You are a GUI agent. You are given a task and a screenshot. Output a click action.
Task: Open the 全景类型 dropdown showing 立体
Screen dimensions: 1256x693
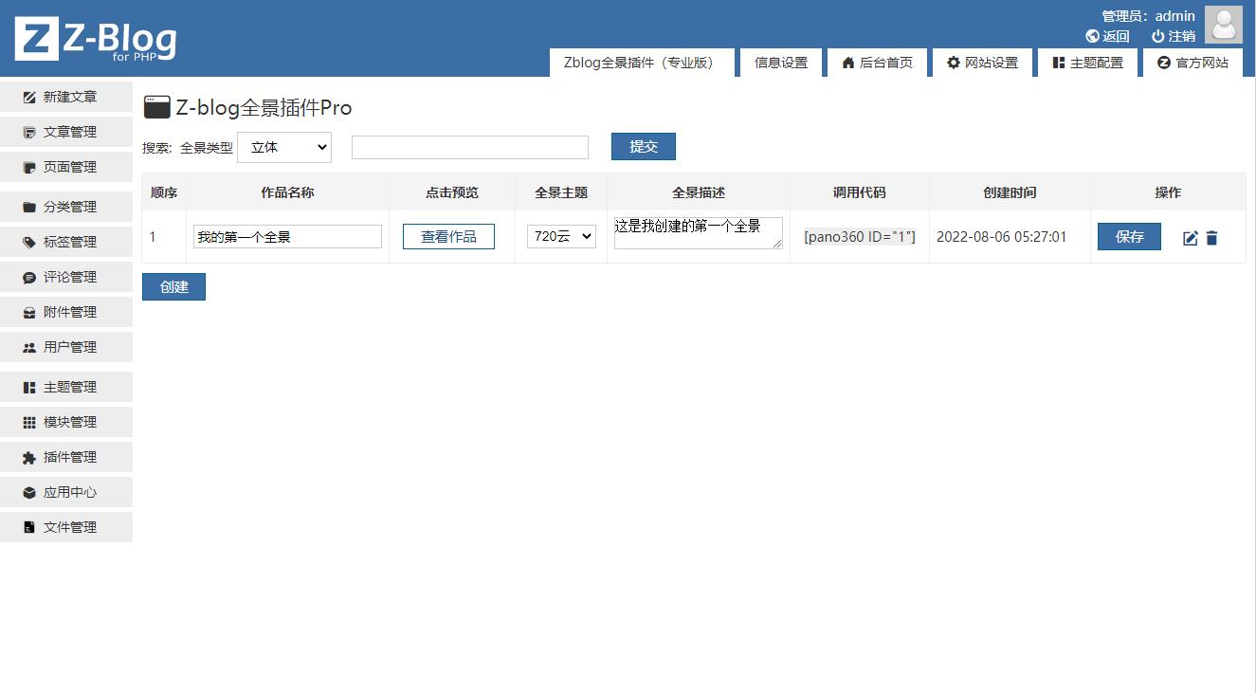coord(284,147)
